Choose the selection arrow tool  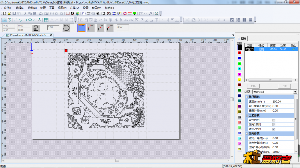point(4,20)
